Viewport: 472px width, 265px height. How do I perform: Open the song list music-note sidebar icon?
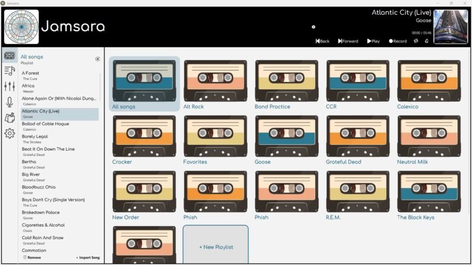click(9, 71)
